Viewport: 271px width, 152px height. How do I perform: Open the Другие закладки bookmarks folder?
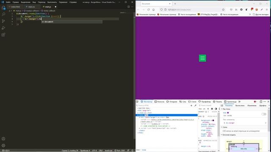260,14
